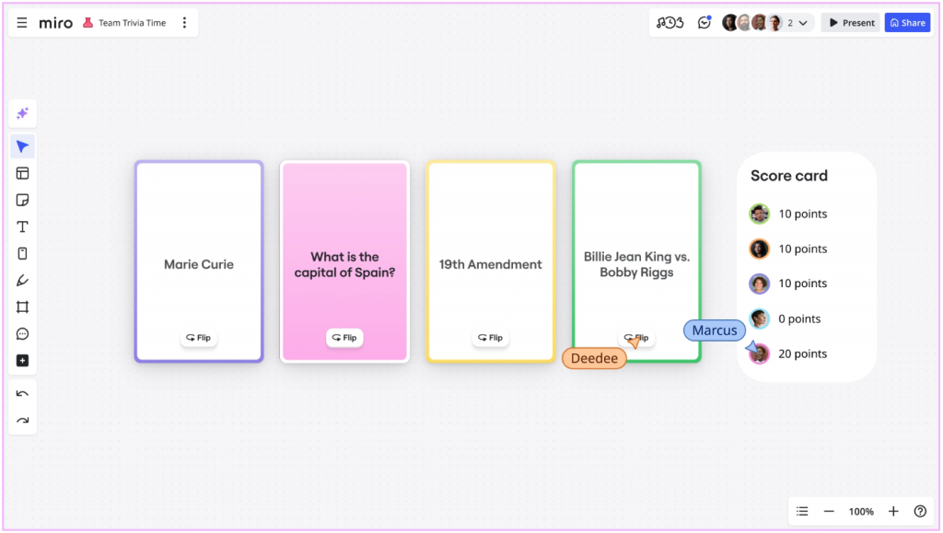Open the board options three-dot menu

pyautogui.click(x=184, y=23)
